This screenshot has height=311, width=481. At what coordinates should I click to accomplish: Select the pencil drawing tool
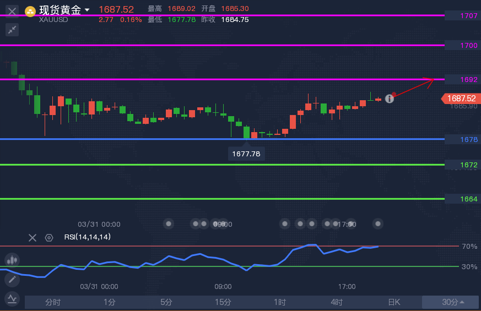tap(12, 280)
